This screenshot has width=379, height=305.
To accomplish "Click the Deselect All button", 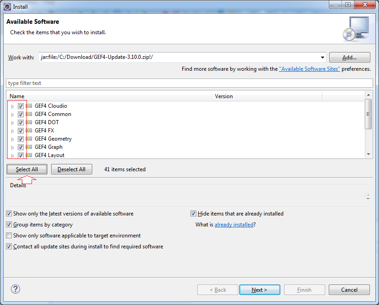I will point(72,169).
